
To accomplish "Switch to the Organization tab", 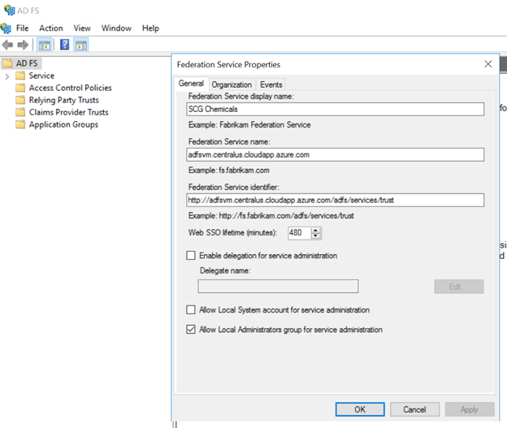I will 232,84.
